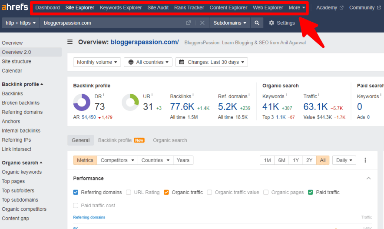The image size is (384, 229).
Task: Toggle the Organic traffic checkbox
Action: (x=166, y=192)
